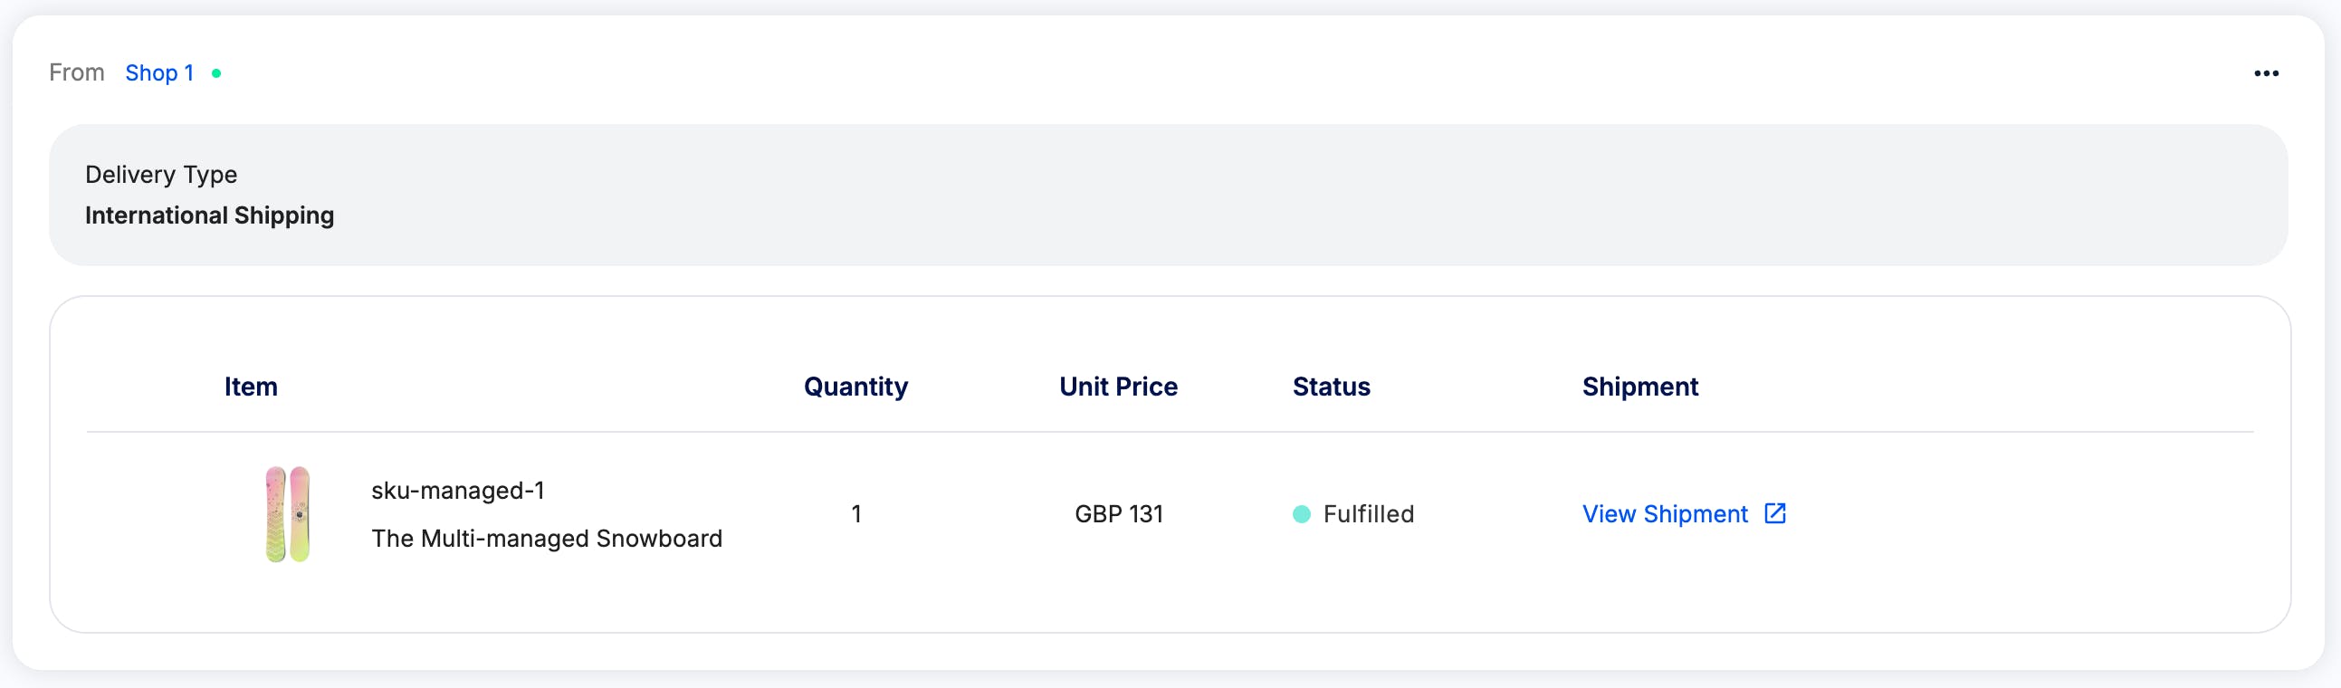Click the Status column header

[x=1332, y=387]
